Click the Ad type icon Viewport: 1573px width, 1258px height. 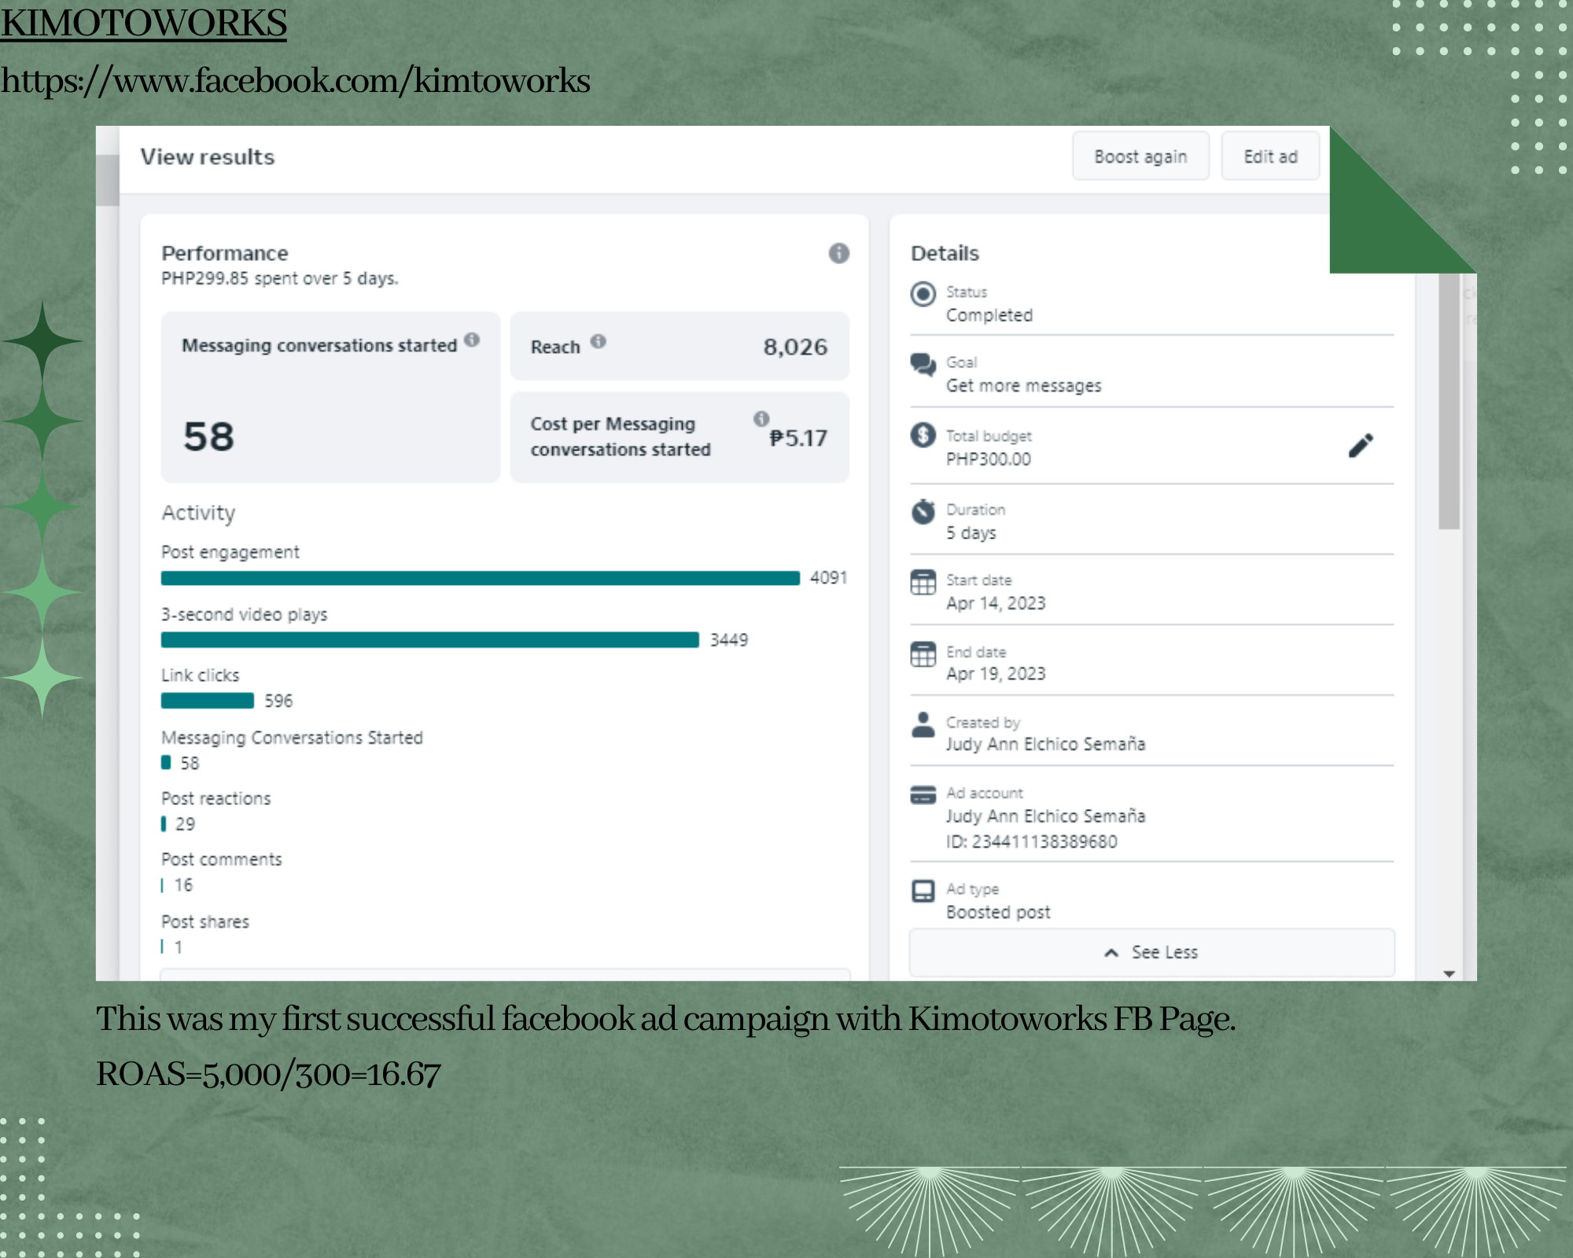point(923,891)
